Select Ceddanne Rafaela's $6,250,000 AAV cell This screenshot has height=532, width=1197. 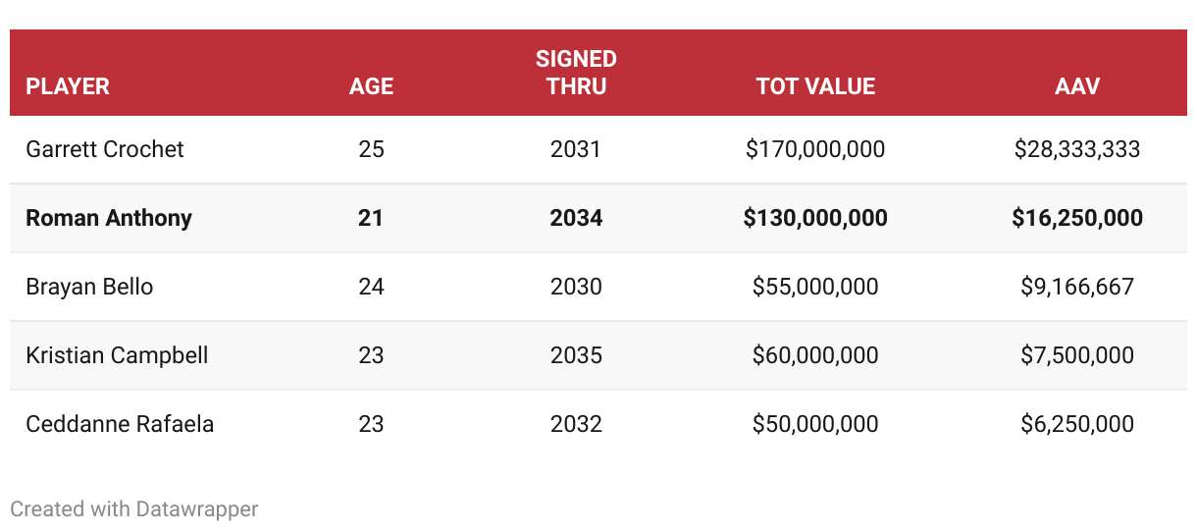coord(1077,424)
